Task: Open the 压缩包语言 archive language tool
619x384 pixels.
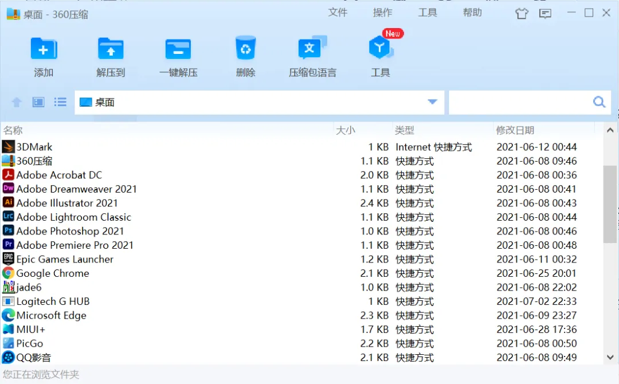Action: [312, 48]
